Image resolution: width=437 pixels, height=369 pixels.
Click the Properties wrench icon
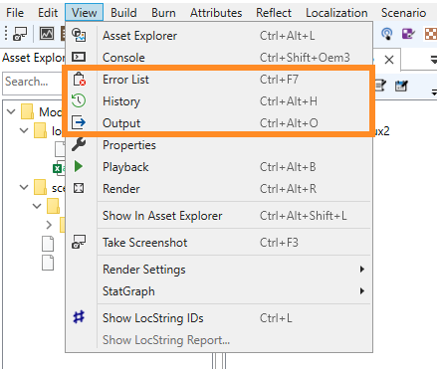point(79,144)
